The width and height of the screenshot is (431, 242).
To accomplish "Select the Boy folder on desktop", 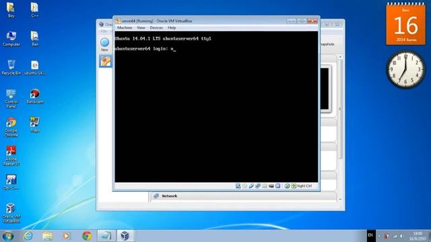I will (x=11, y=10).
